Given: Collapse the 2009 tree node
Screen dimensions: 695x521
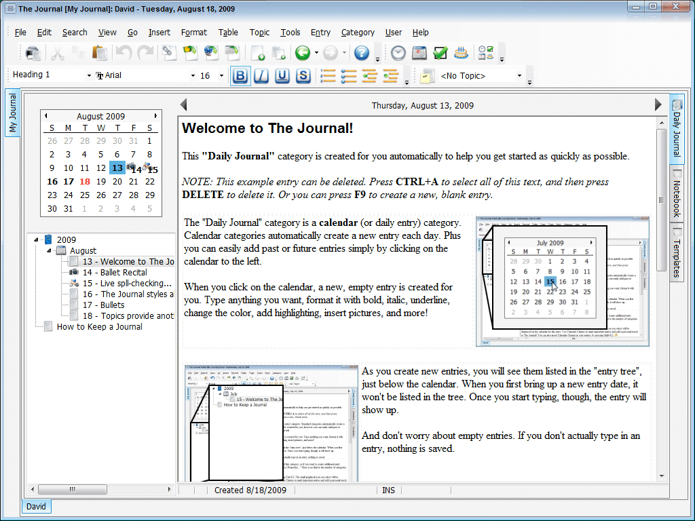Looking at the screenshot, I should (x=37, y=239).
